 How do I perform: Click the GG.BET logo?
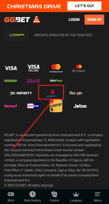(x=17, y=20)
